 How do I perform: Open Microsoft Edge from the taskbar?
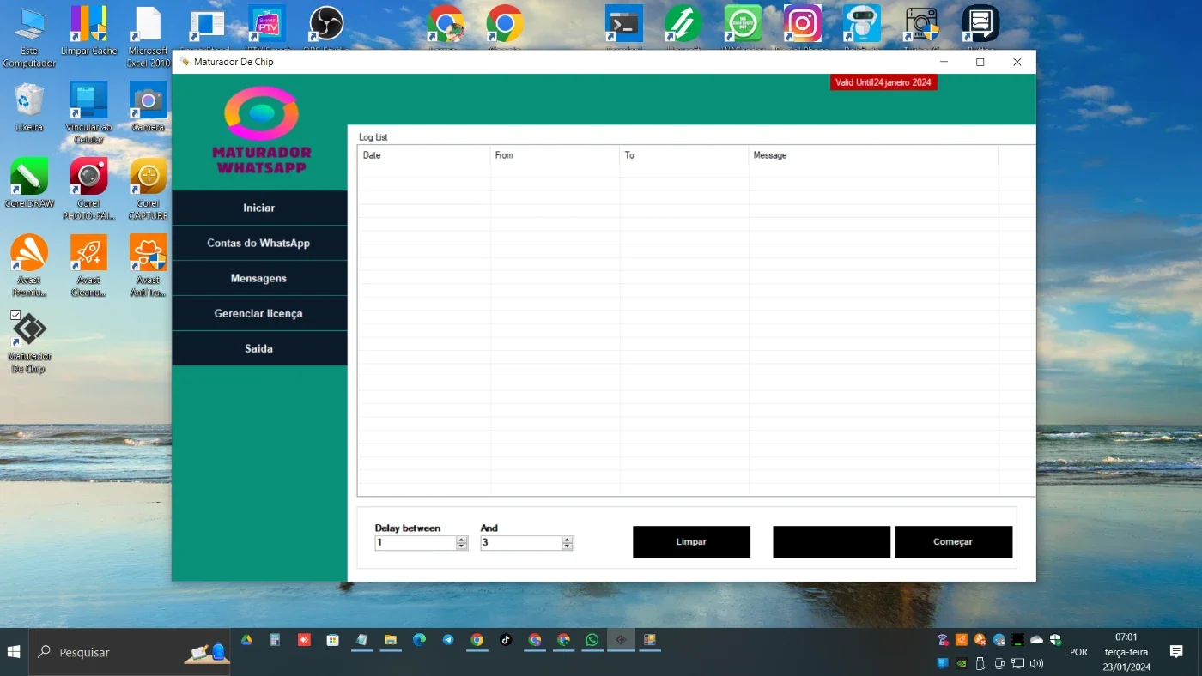pyautogui.click(x=419, y=640)
